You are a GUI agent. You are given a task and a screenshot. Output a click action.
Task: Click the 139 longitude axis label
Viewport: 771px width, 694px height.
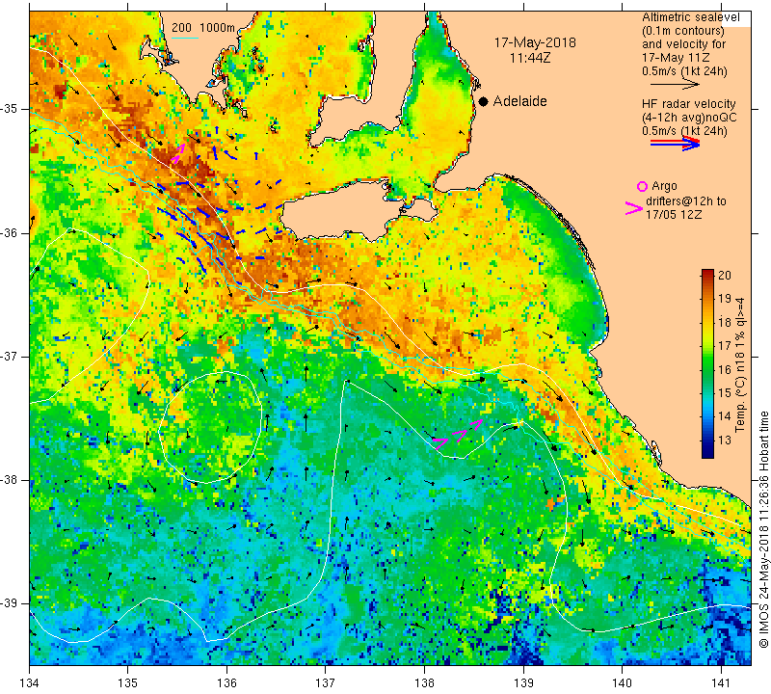coord(523,682)
